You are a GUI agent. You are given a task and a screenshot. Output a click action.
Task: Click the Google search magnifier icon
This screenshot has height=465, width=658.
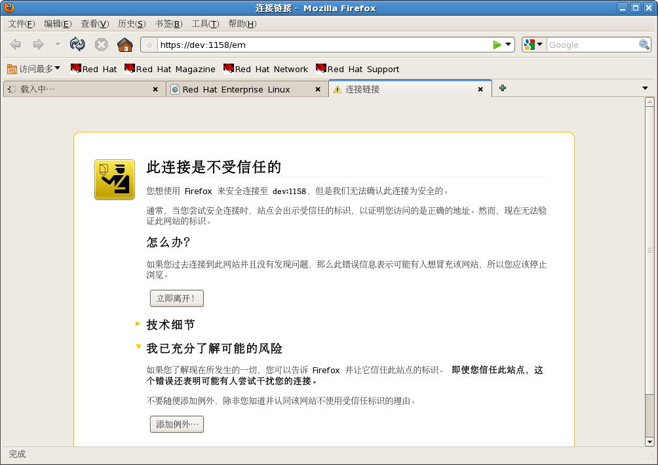(x=643, y=45)
